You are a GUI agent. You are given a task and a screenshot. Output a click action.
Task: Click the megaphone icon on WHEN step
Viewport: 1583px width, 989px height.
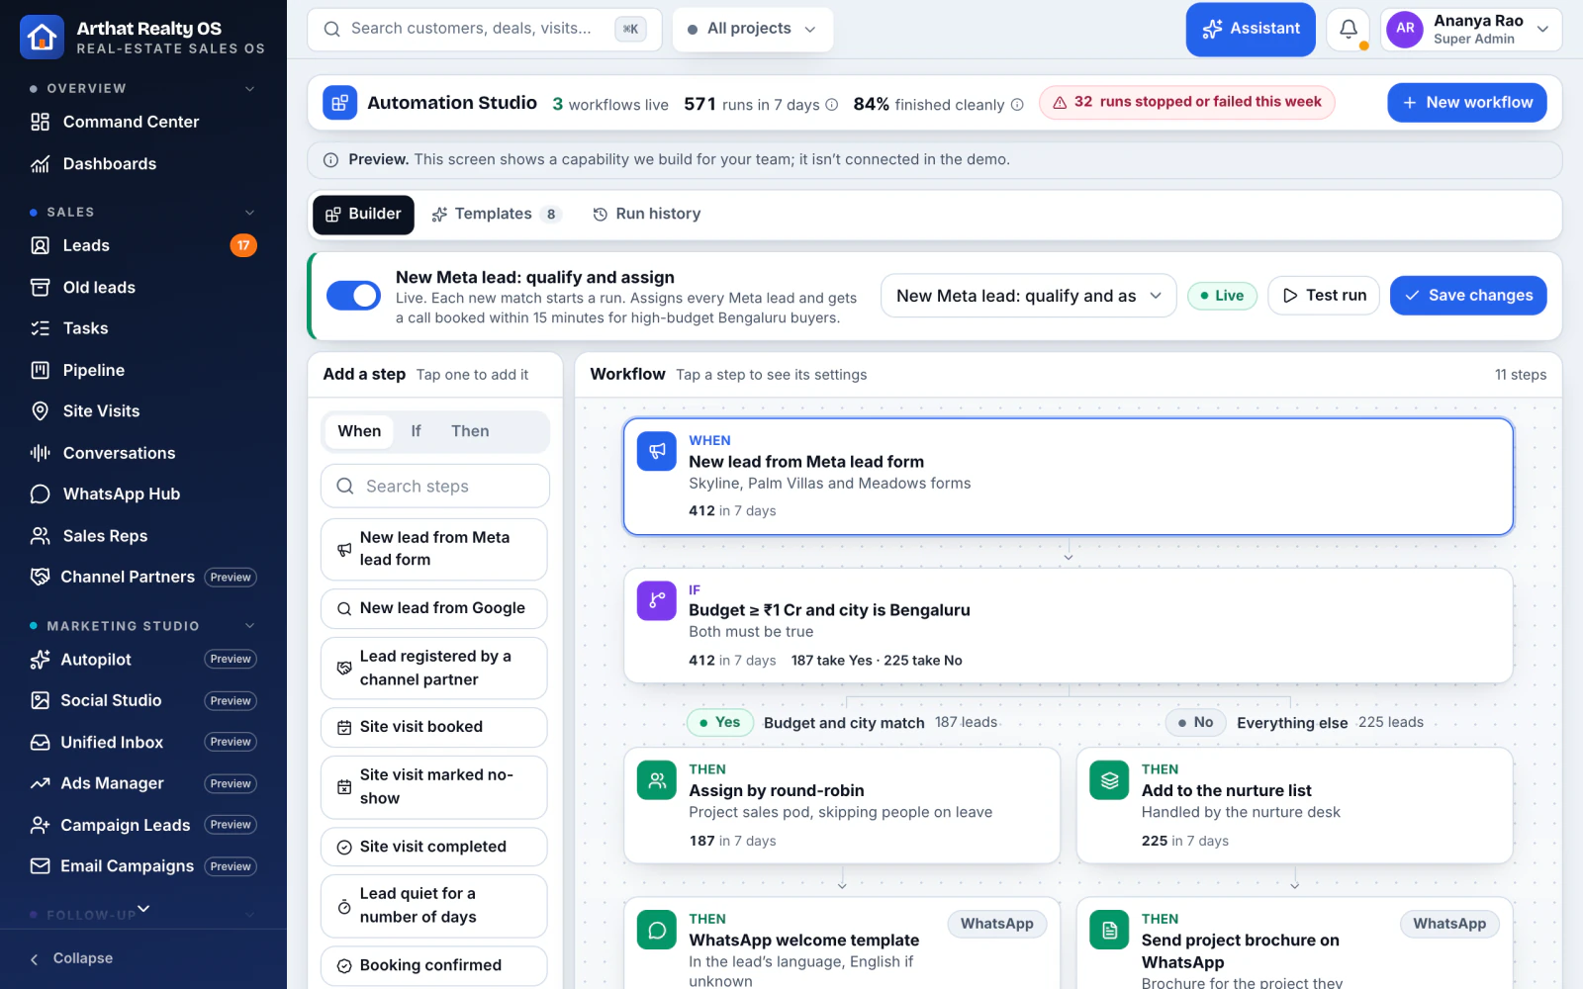pyautogui.click(x=657, y=451)
